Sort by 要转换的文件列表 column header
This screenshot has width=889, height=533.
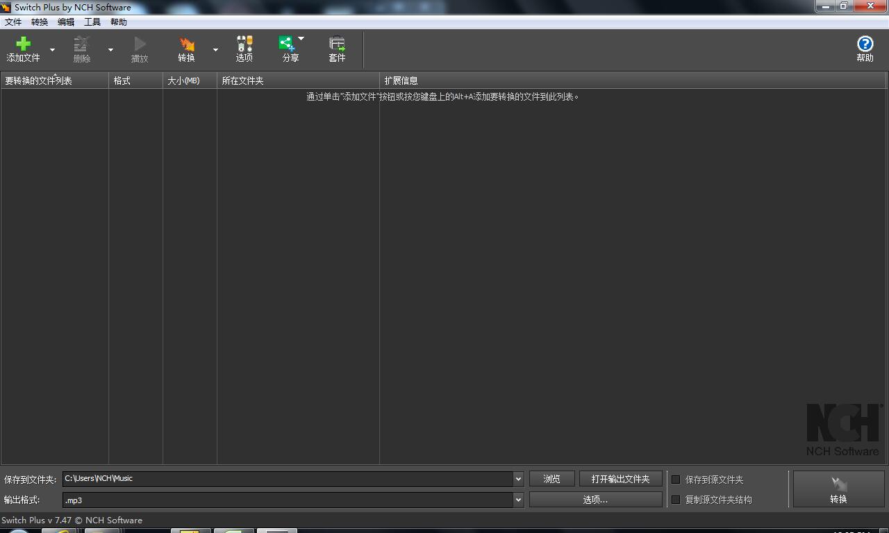tap(55, 81)
